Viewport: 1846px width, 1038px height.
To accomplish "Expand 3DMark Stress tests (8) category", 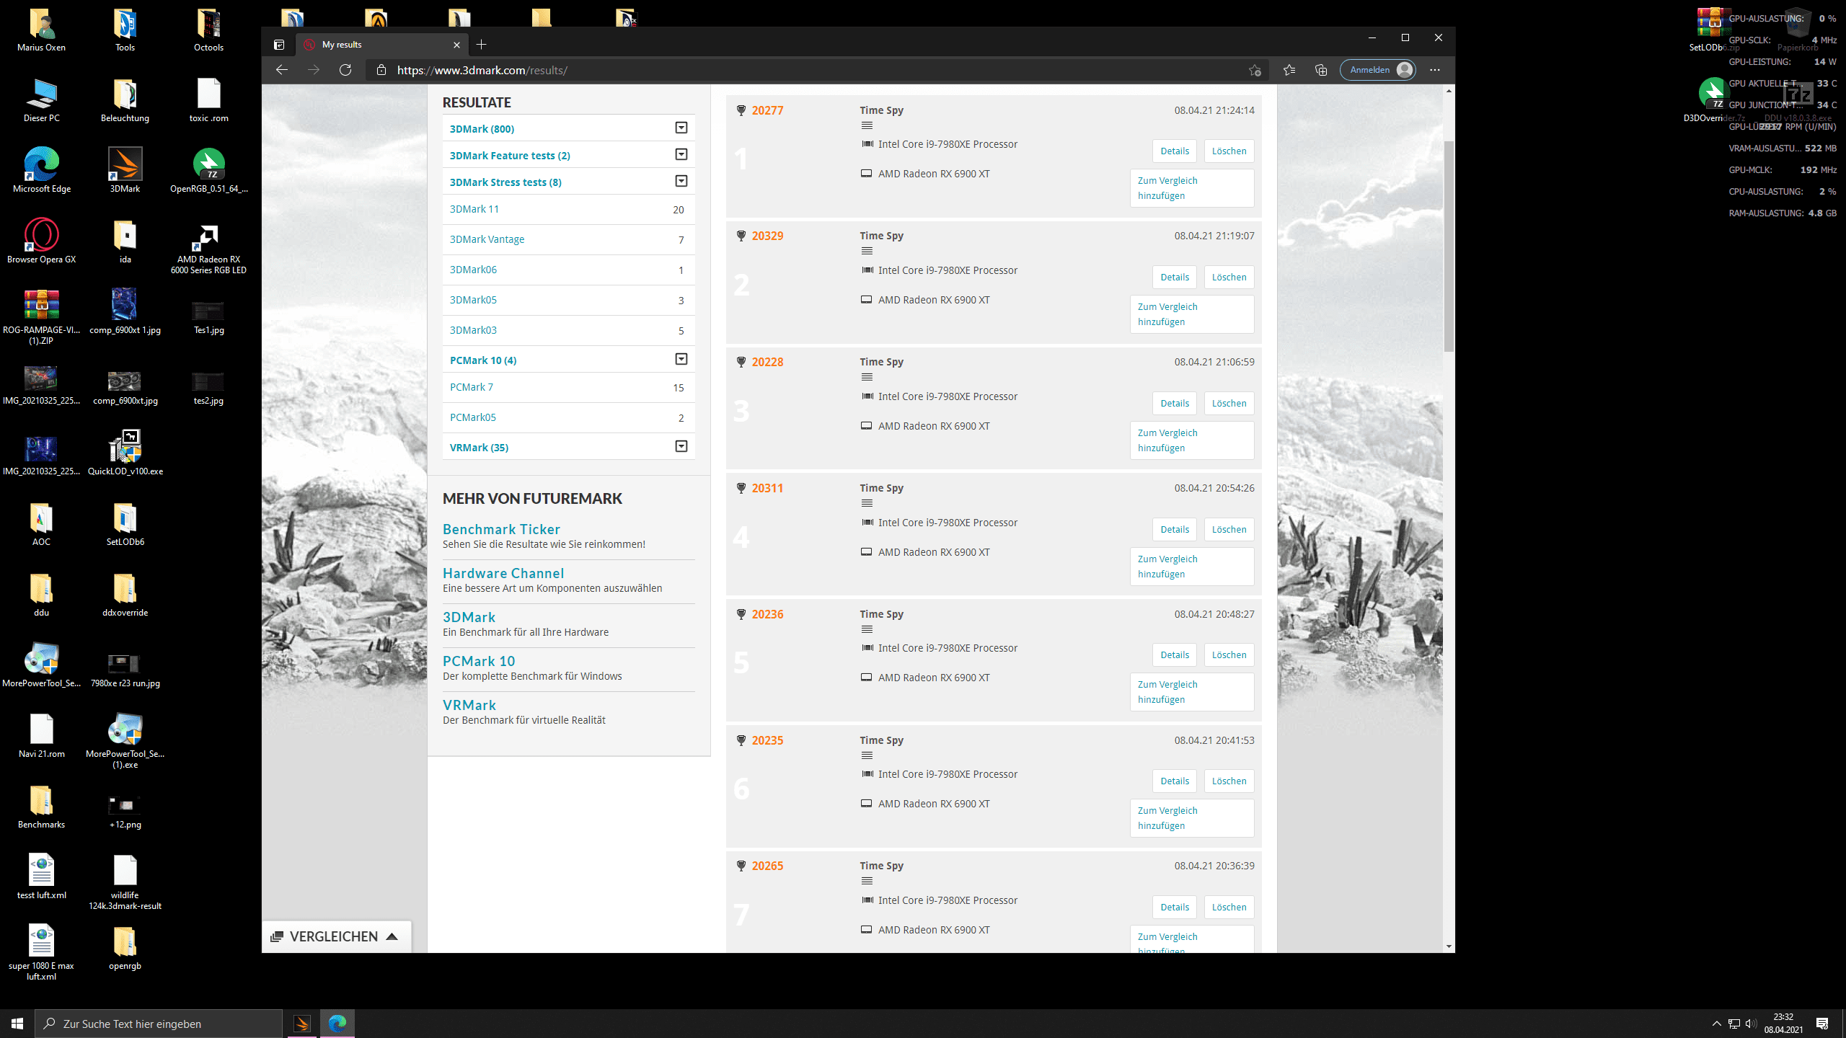I will coord(681,181).
